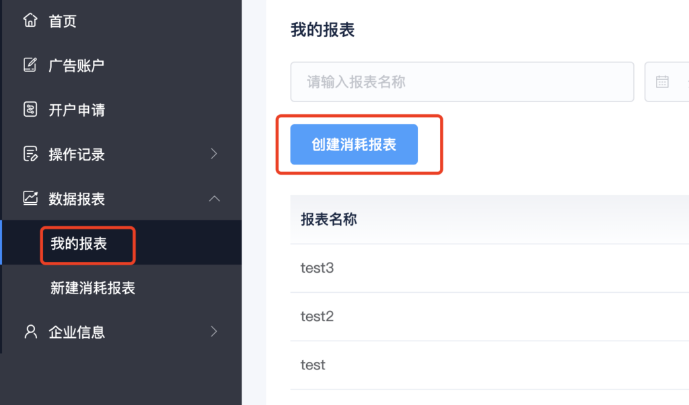The height and width of the screenshot is (405, 689).
Task: Click the 创建消耗报表 button
Action: point(353,144)
